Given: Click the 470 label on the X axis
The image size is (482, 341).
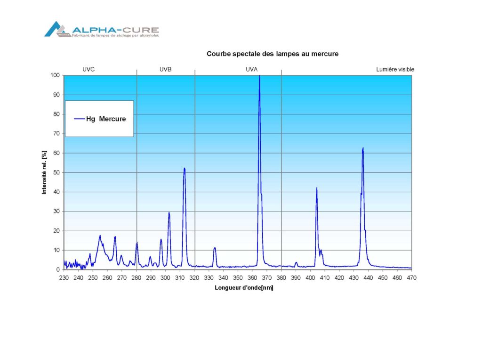Looking at the screenshot, I should tap(411, 278).
